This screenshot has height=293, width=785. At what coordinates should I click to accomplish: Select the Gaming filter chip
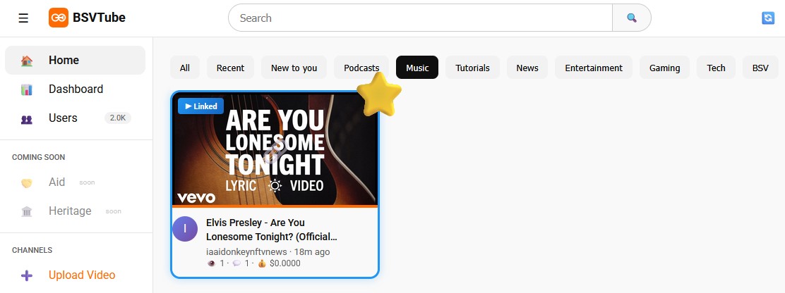[x=664, y=68]
